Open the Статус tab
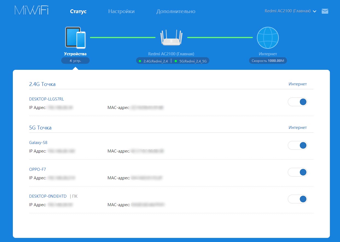Screen dimensions: 340x242 78,11
